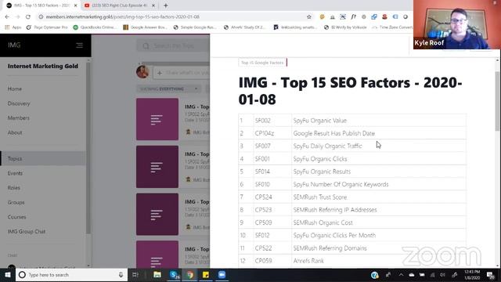The image size is (501, 282).
Task: Click the taskbar Type here to search box
Action: click(x=71, y=275)
